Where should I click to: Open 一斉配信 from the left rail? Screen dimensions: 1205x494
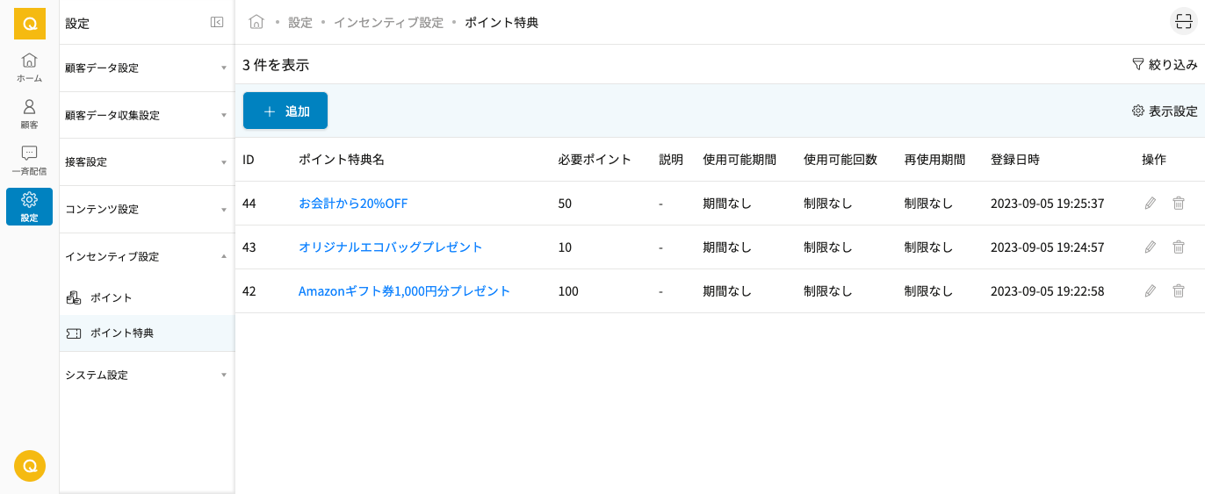29,161
